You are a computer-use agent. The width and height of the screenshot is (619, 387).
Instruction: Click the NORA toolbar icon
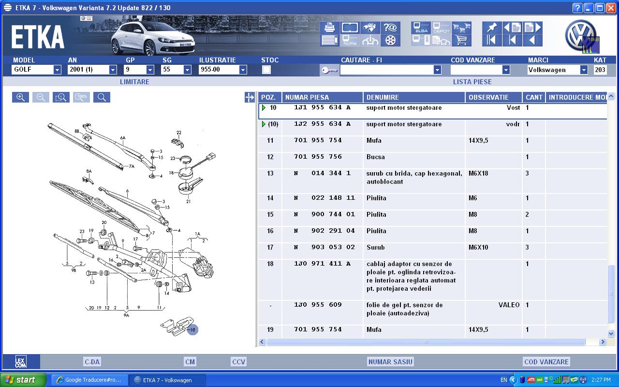click(350, 40)
